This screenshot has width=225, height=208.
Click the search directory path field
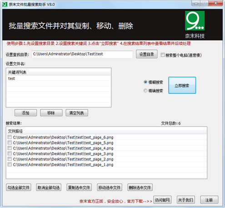click(82, 54)
